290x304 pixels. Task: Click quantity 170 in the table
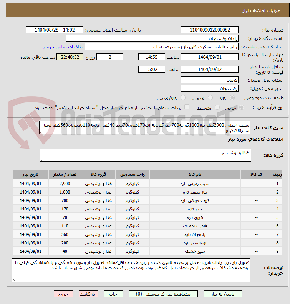pyautogui.click(x=65, y=209)
